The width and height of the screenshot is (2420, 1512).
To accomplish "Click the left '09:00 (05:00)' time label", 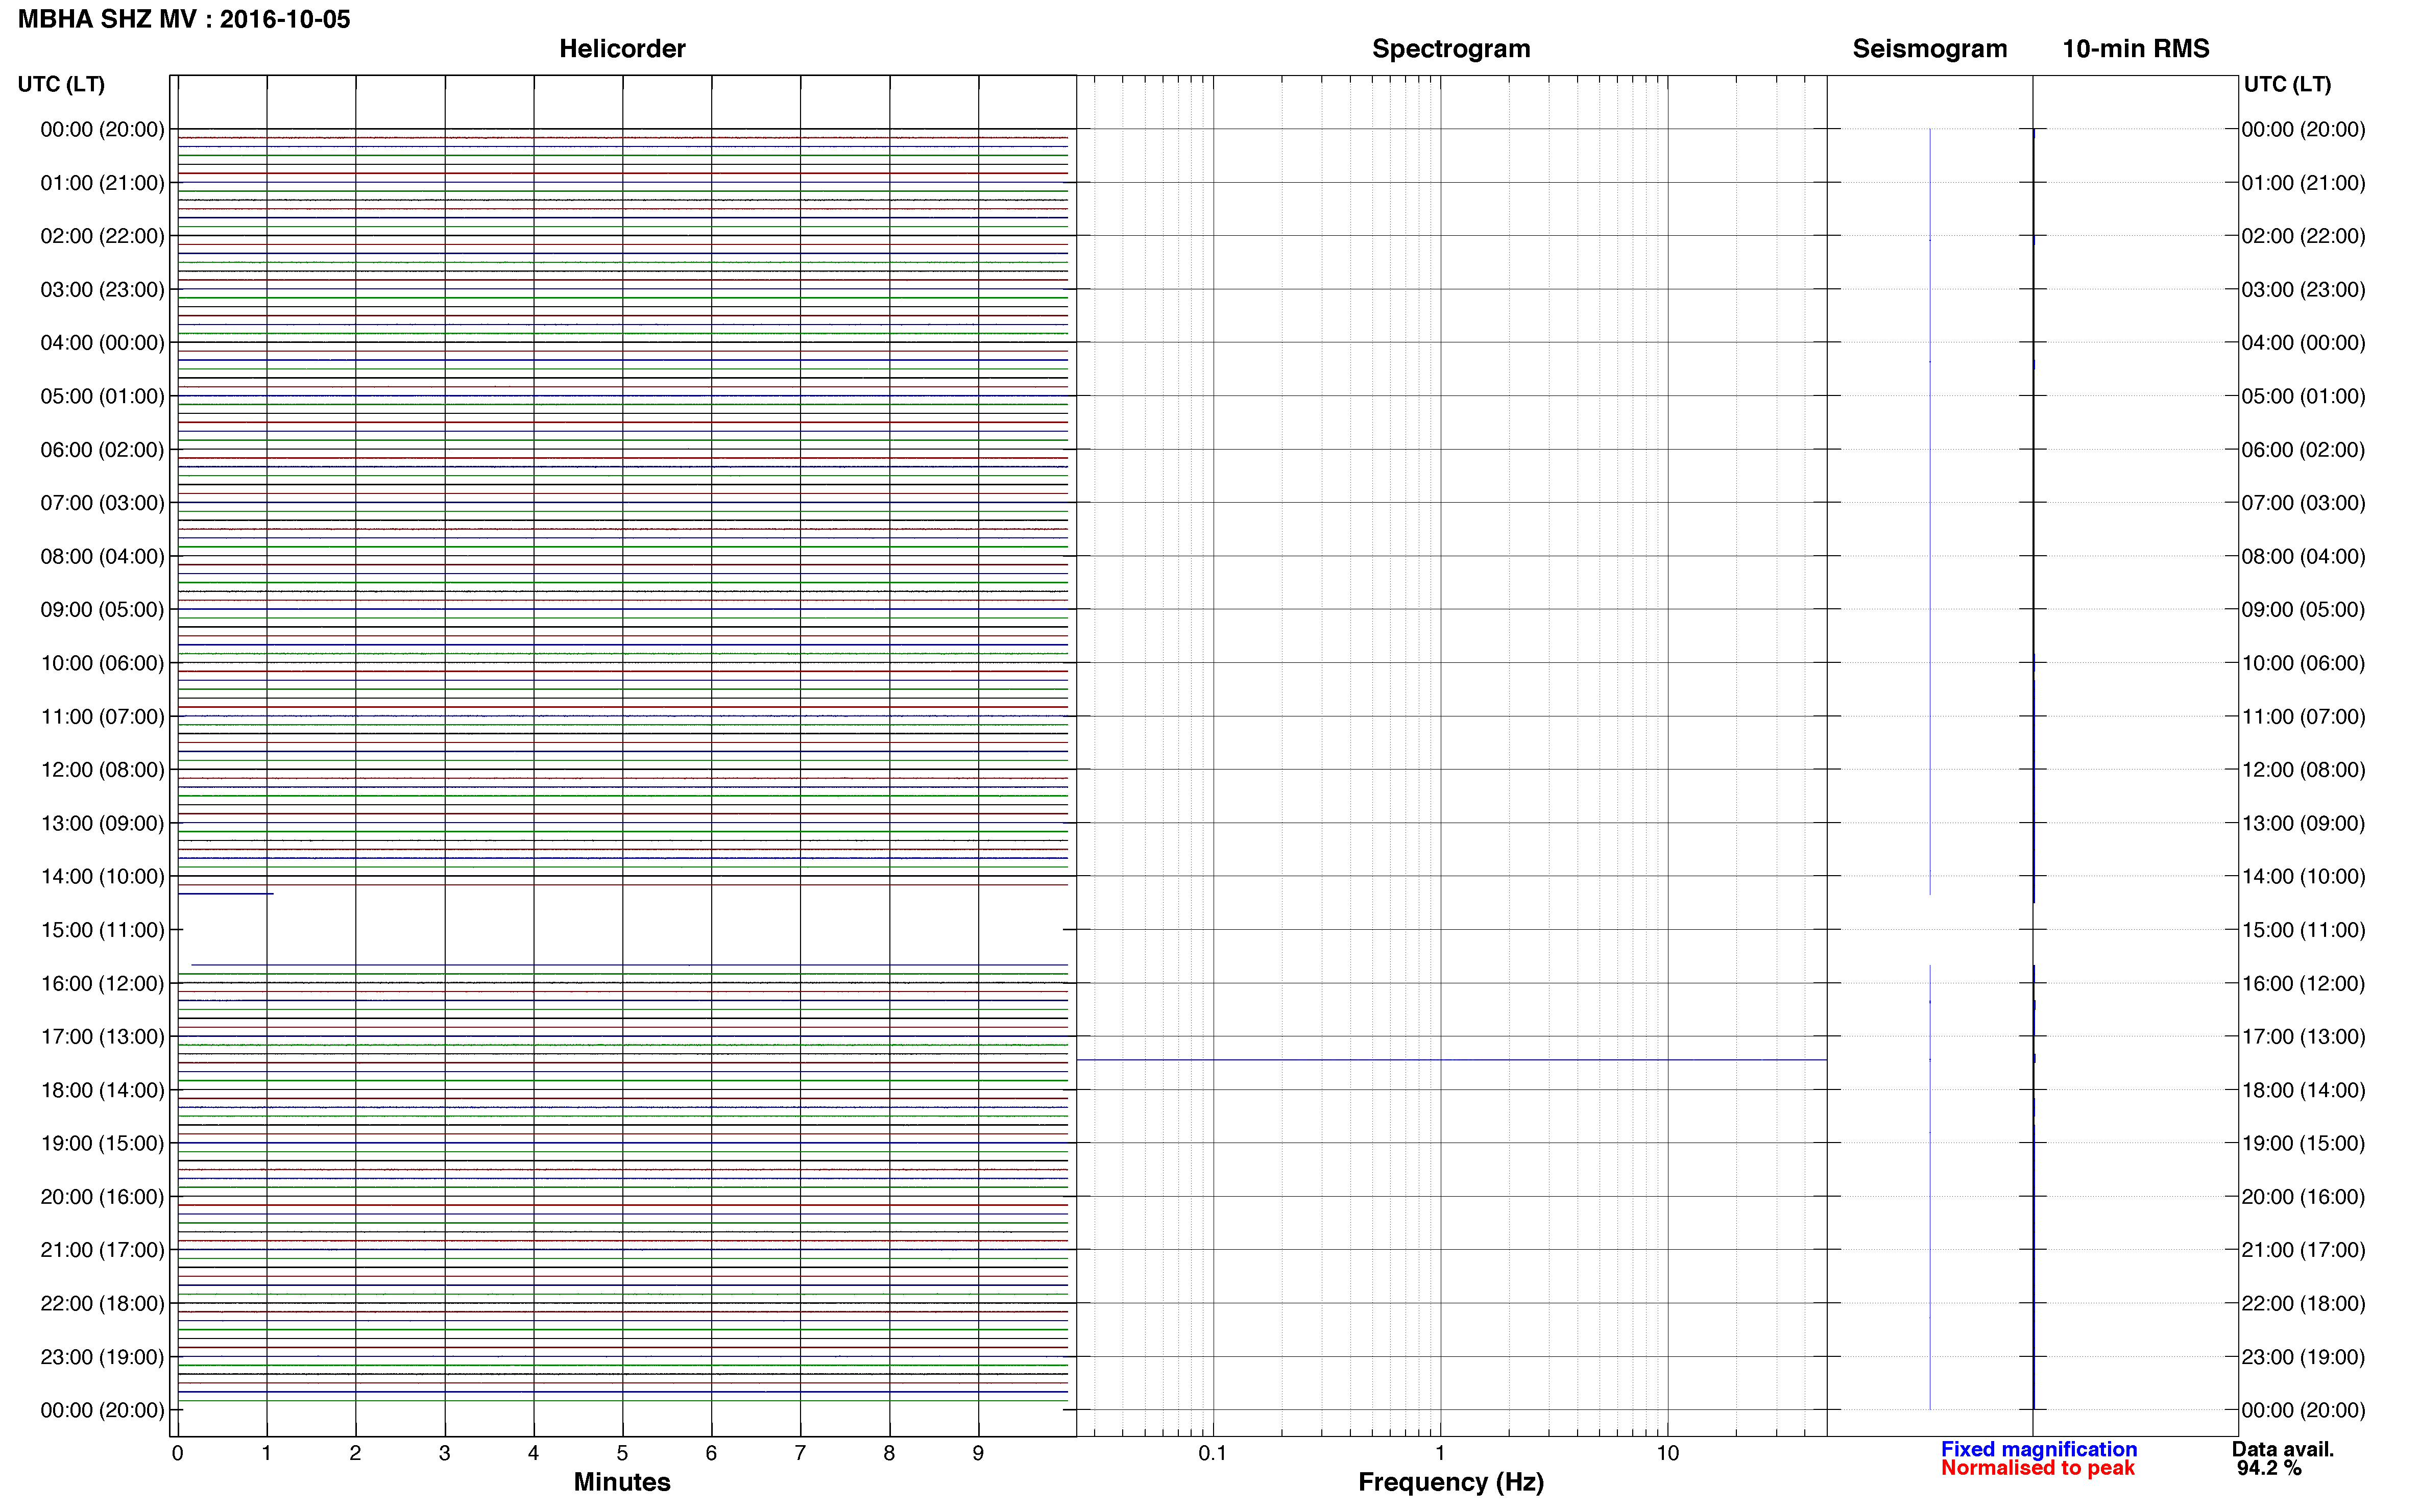I will [102, 610].
